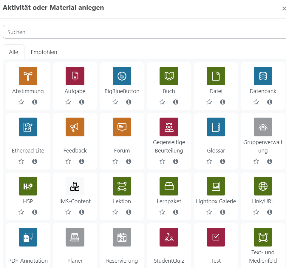Add the StudentQuiz activity icon

tap(169, 237)
